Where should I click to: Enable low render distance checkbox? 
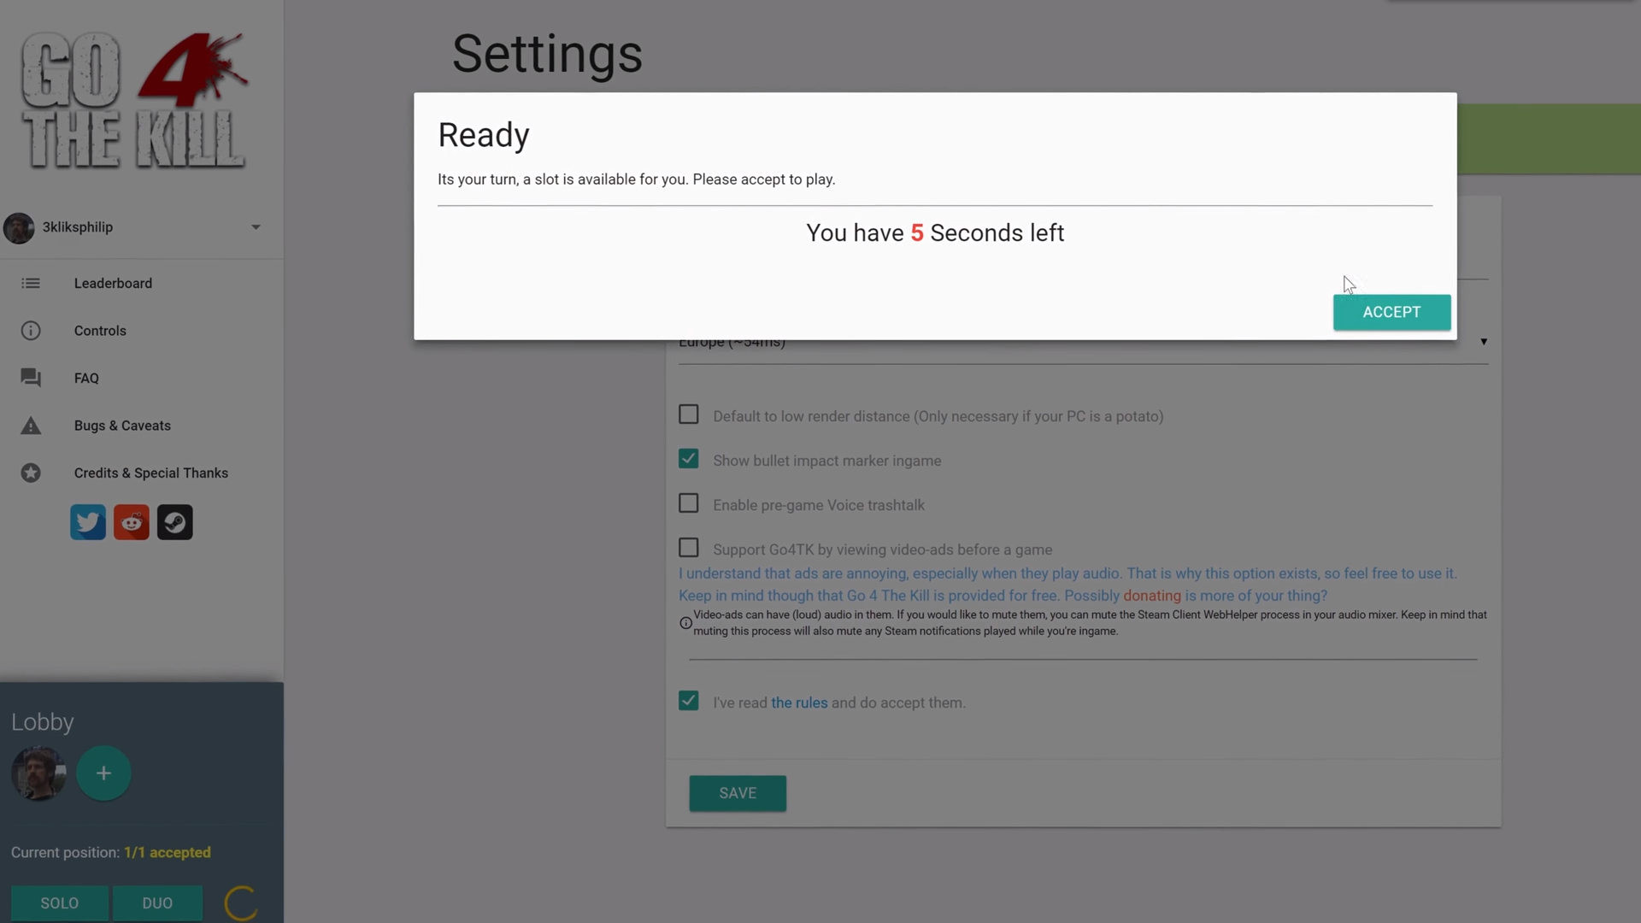click(x=689, y=414)
